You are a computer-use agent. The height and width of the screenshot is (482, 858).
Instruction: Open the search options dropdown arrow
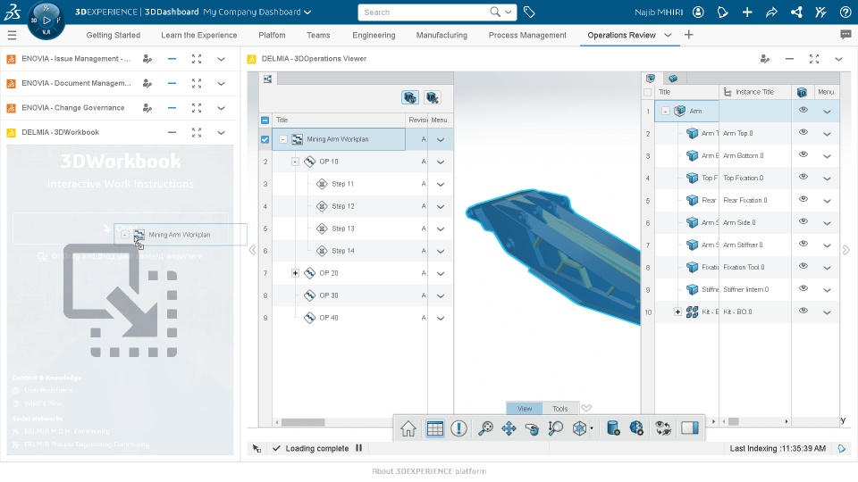click(x=509, y=12)
